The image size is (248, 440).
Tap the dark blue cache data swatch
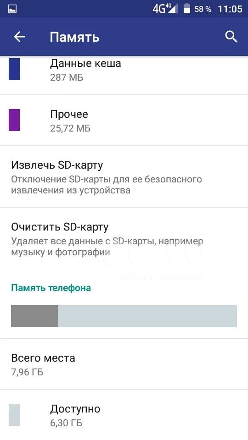click(14, 69)
